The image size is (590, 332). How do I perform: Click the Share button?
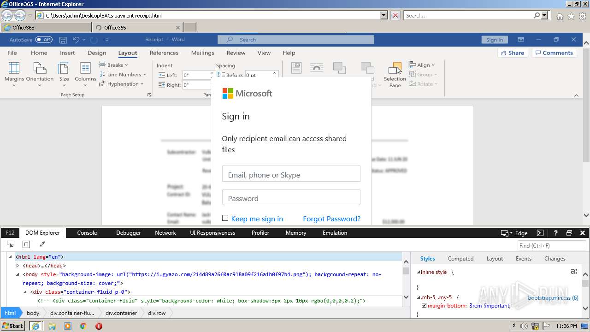click(x=513, y=53)
